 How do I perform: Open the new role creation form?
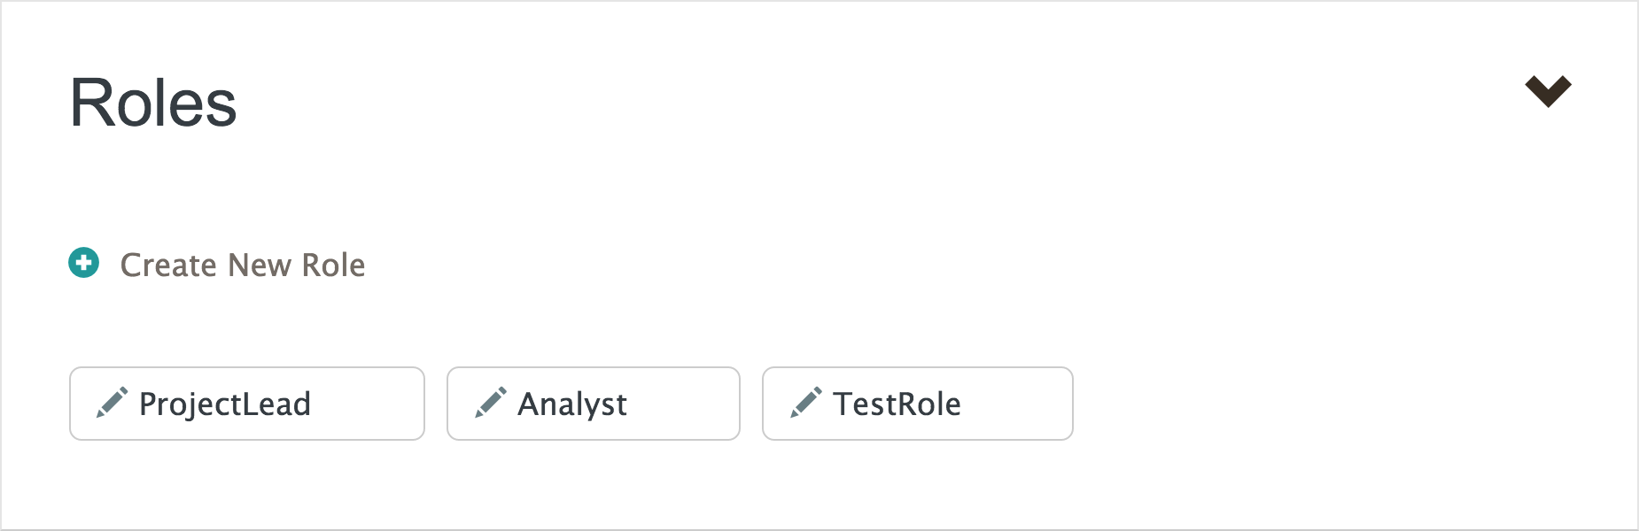tap(243, 264)
